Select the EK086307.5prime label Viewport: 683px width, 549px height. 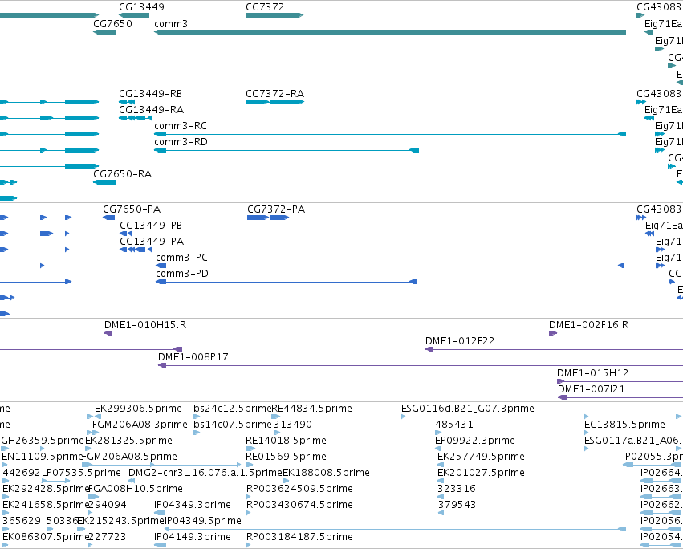[46, 537]
